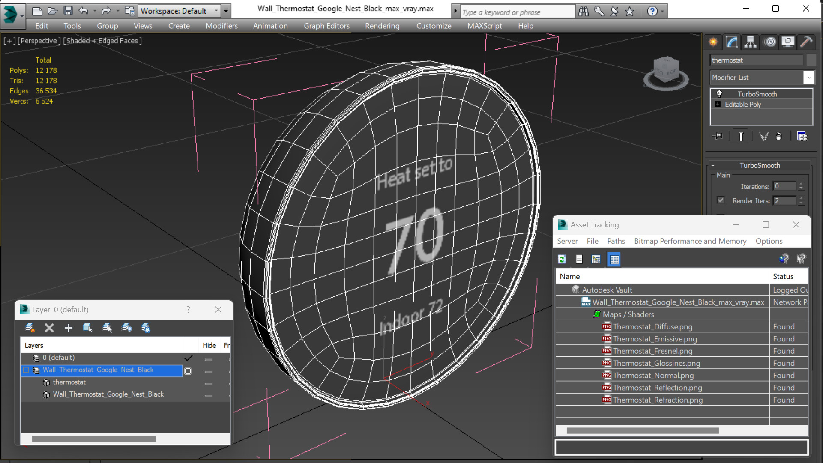Open the Graph Editors menu

(x=326, y=26)
